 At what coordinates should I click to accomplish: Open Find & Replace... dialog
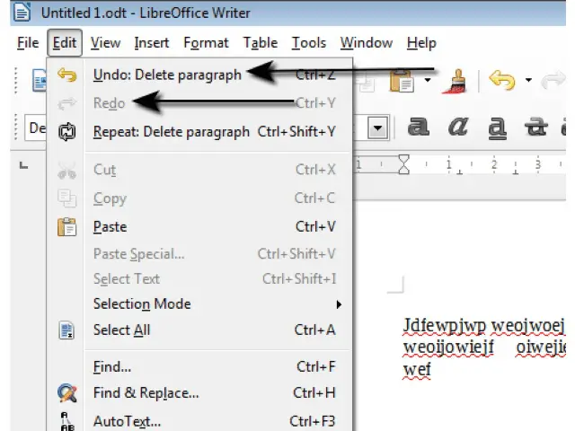click(x=199, y=393)
